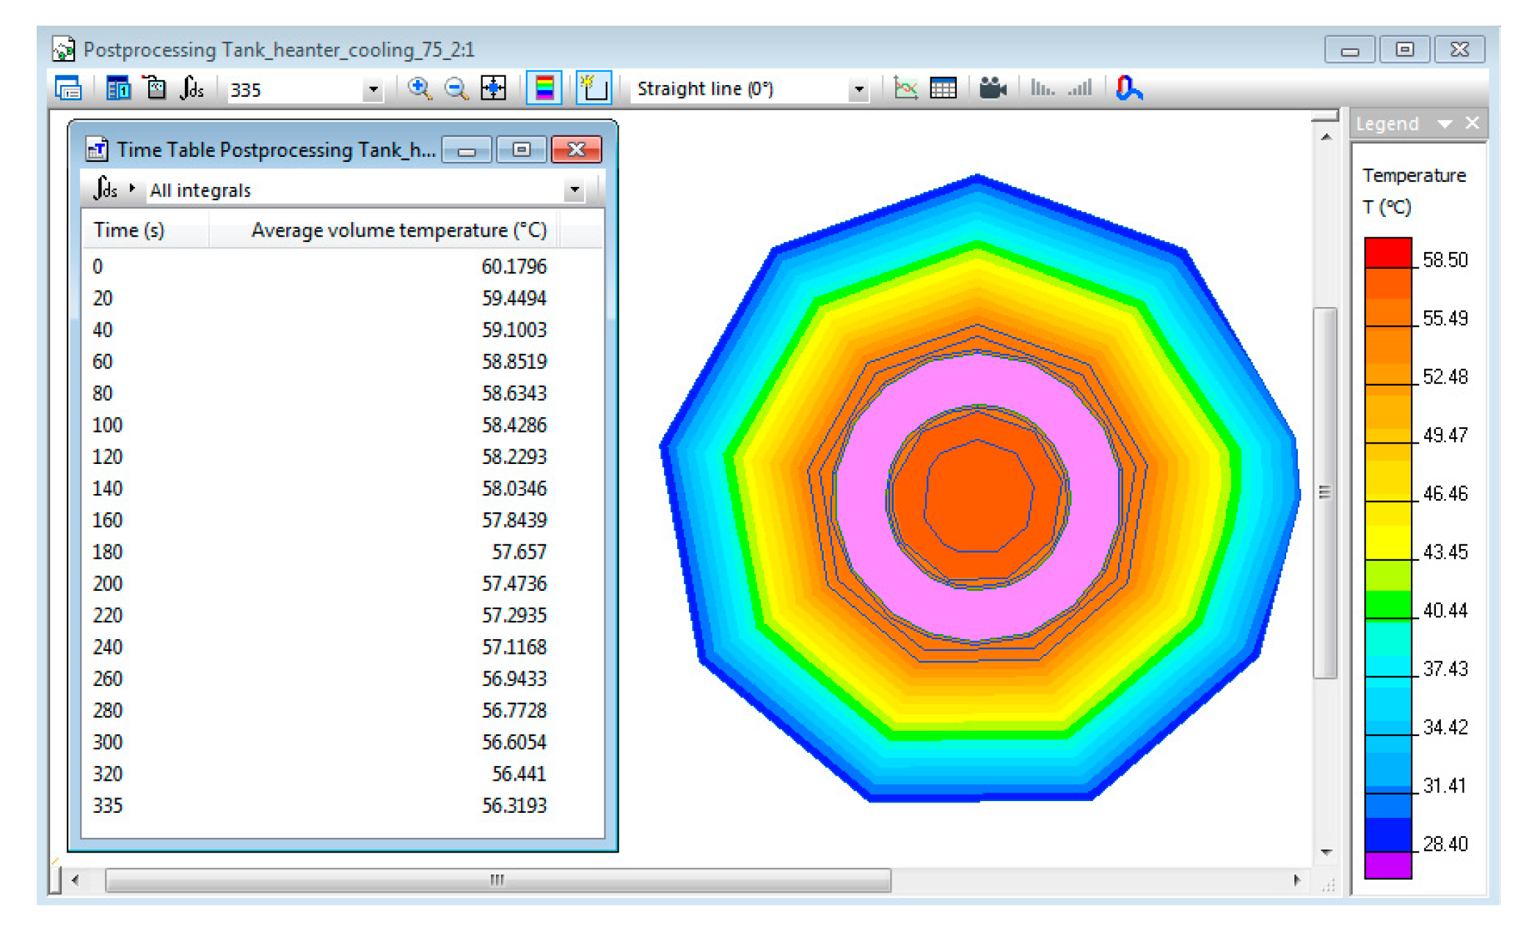
Task: Open the All integrals dropdown
Action: pyautogui.click(x=574, y=191)
